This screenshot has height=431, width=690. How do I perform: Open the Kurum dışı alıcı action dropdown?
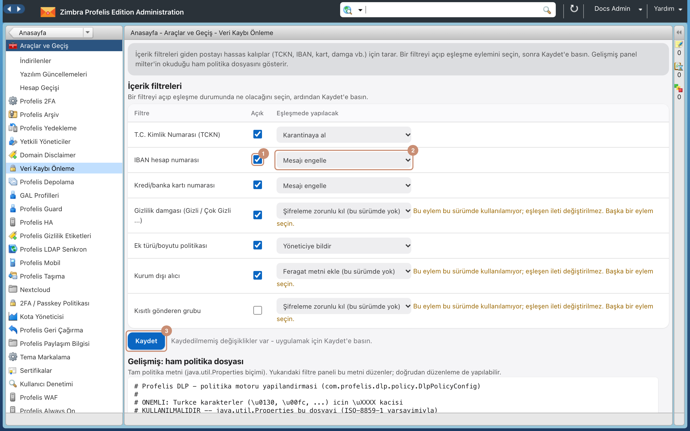344,271
